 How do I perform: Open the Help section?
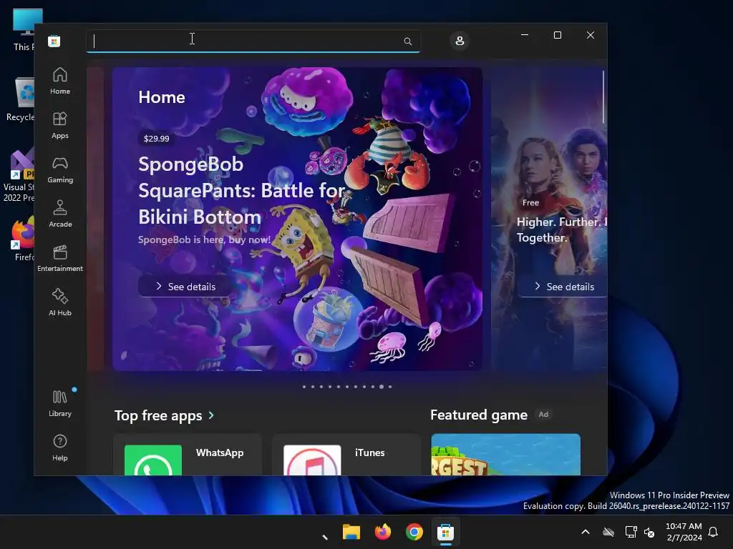pyautogui.click(x=60, y=448)
